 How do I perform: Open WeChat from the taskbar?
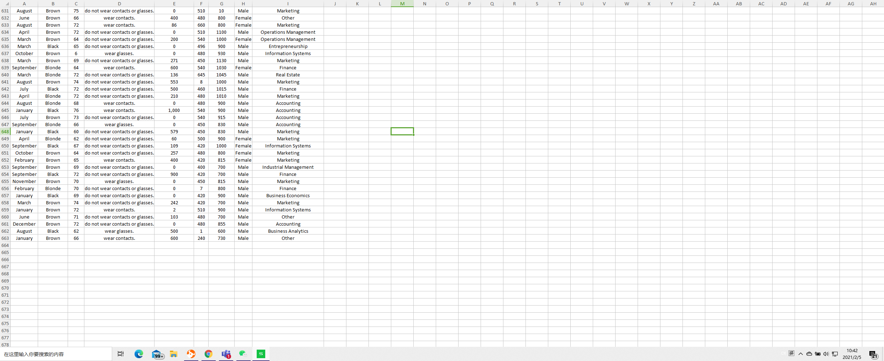click(x=243, y=354)
